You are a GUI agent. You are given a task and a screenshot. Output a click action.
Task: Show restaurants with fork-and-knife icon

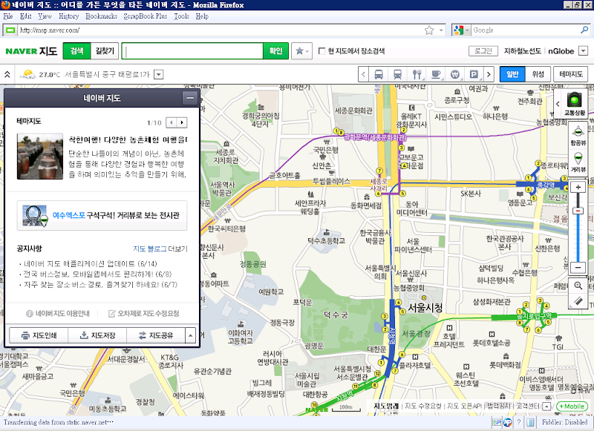pos(417,74)
